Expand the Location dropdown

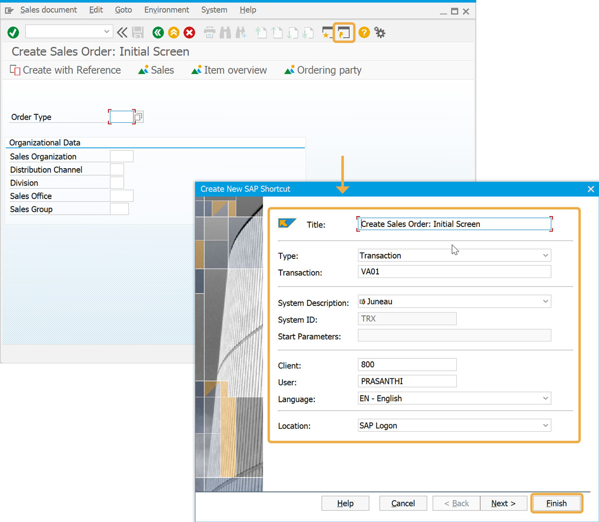pos(545,426)
